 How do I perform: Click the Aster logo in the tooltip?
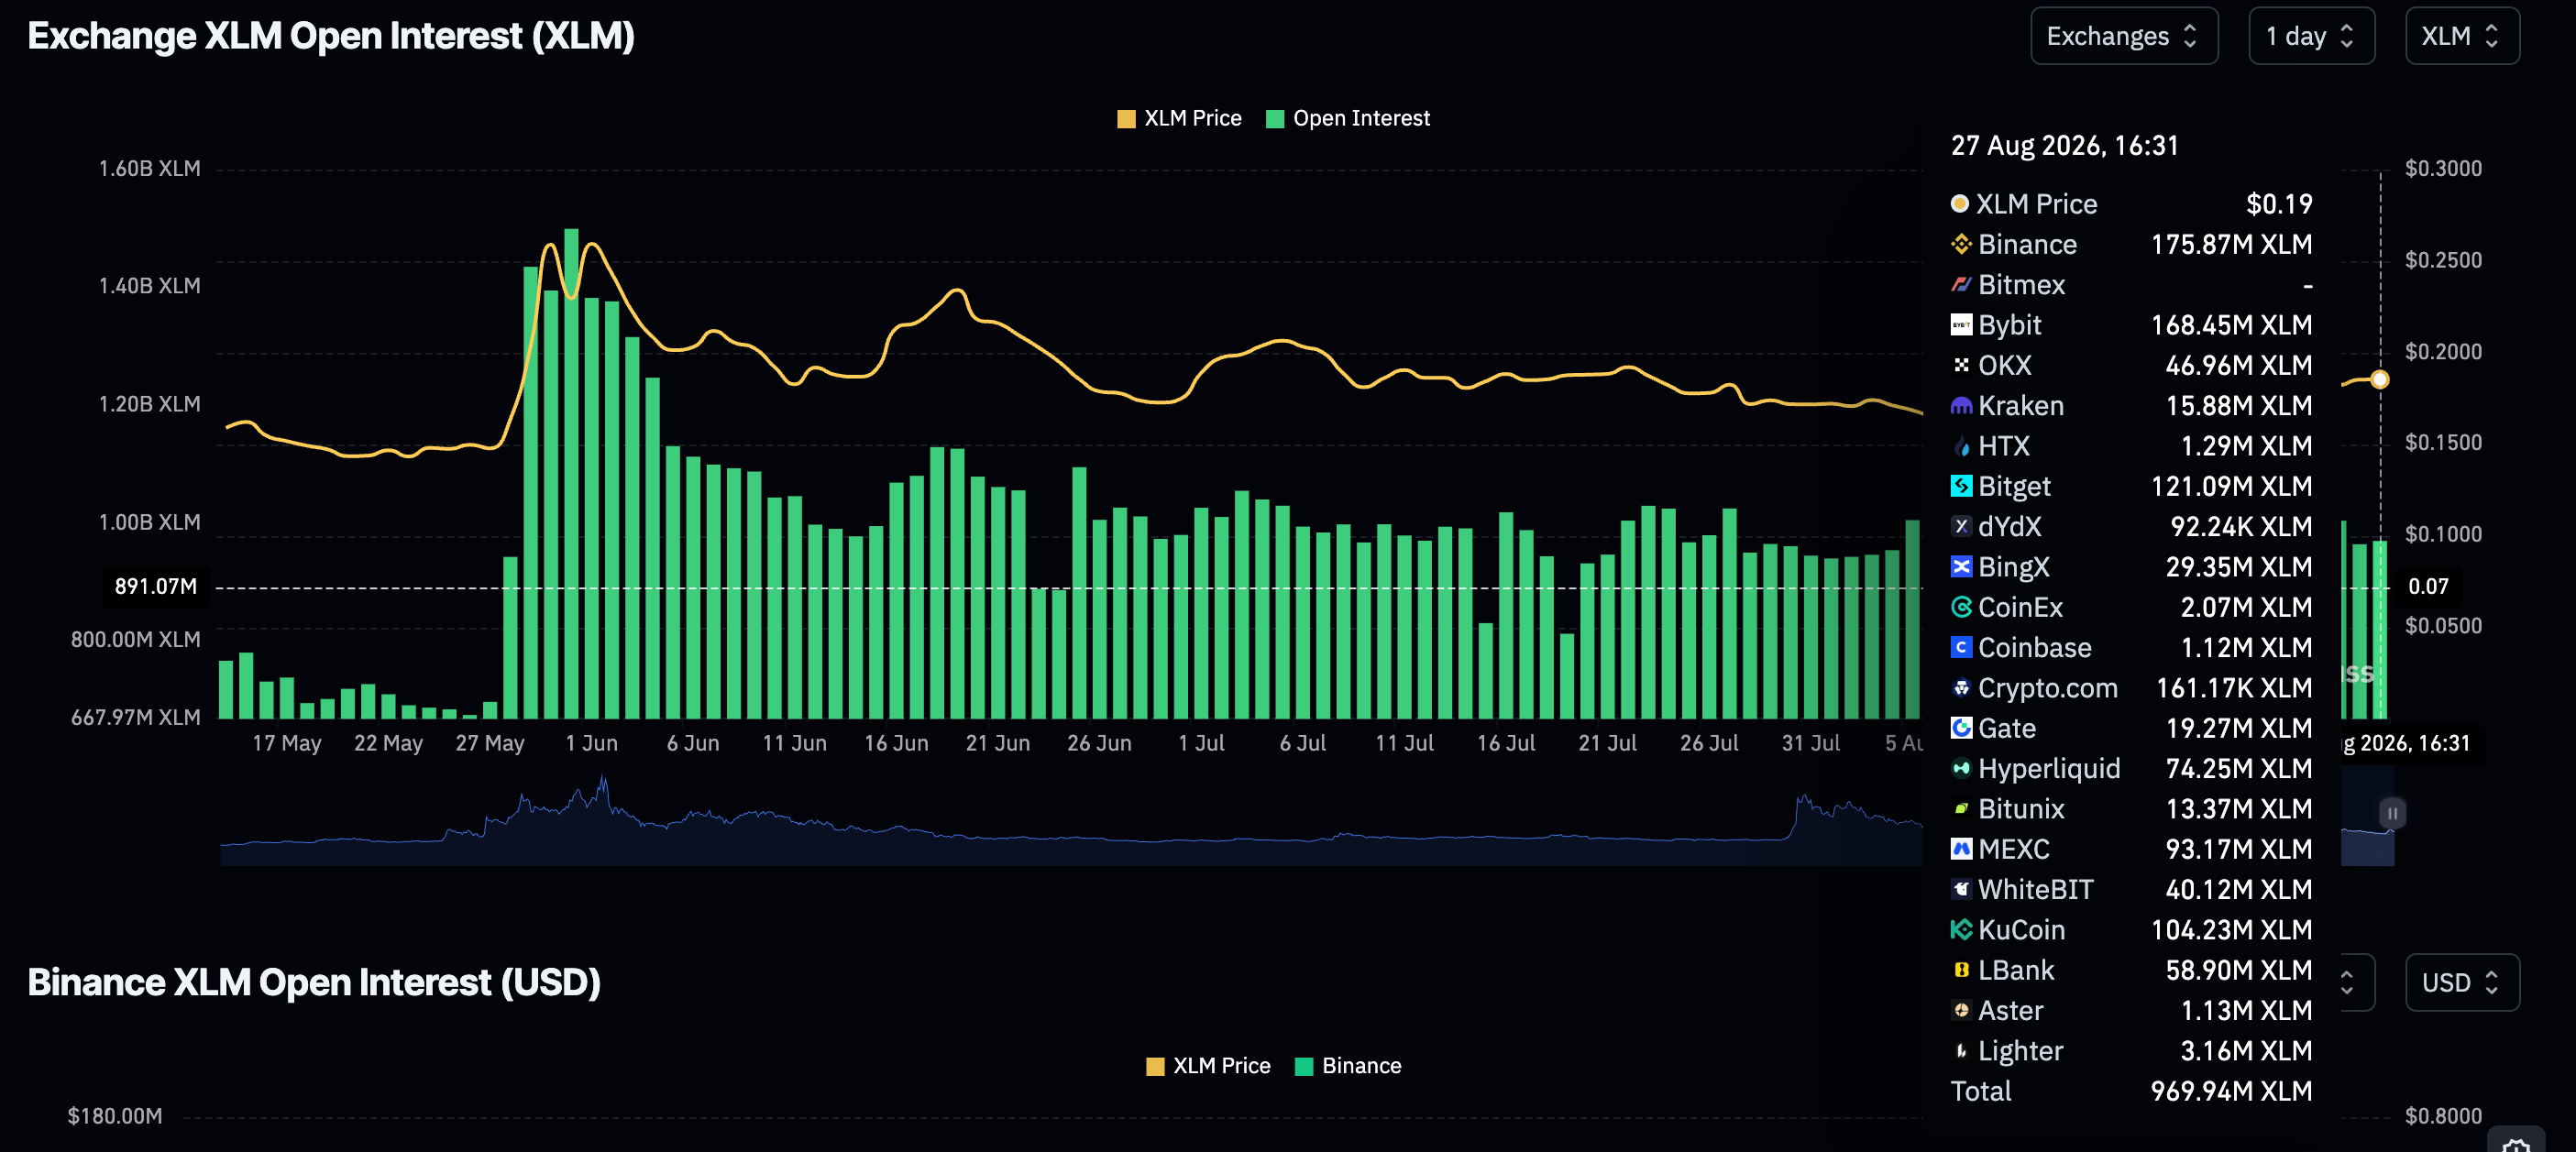(1961, 1010)
